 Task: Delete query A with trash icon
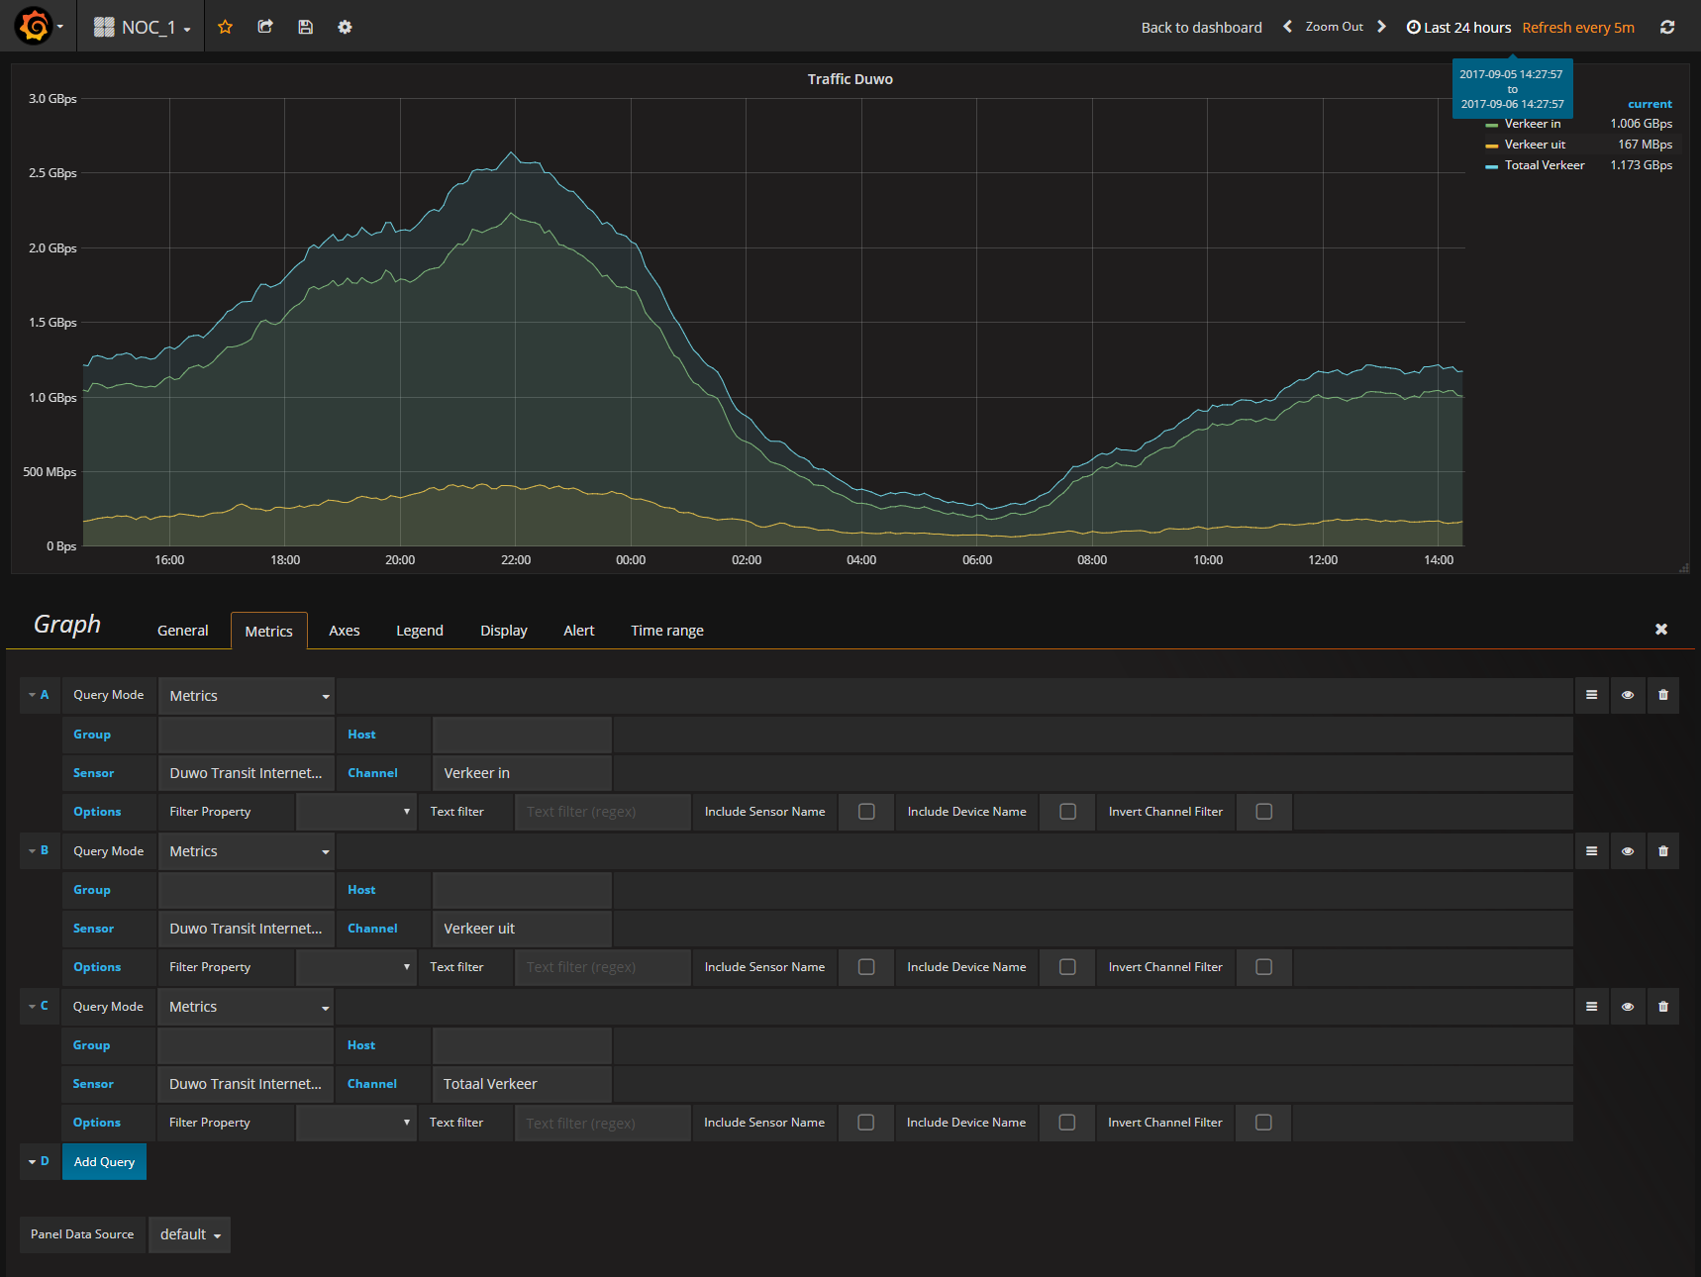1662,695
